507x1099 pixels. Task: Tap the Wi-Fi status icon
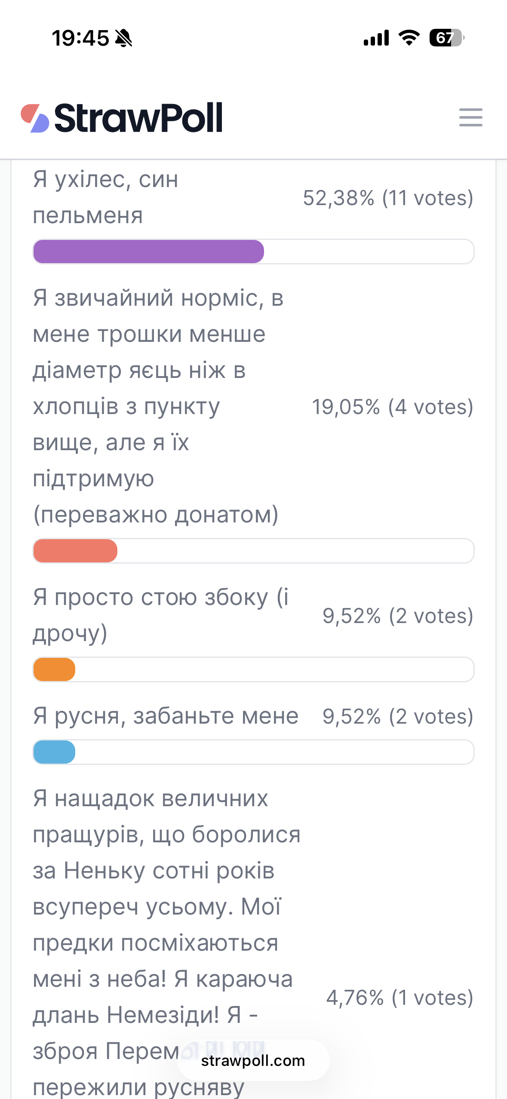[x=409, y=38]
